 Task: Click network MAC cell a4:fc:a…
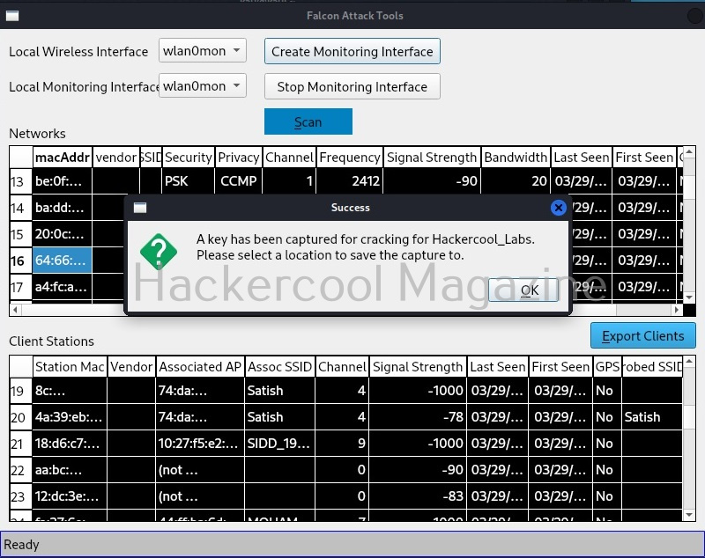tap(63, 287)
